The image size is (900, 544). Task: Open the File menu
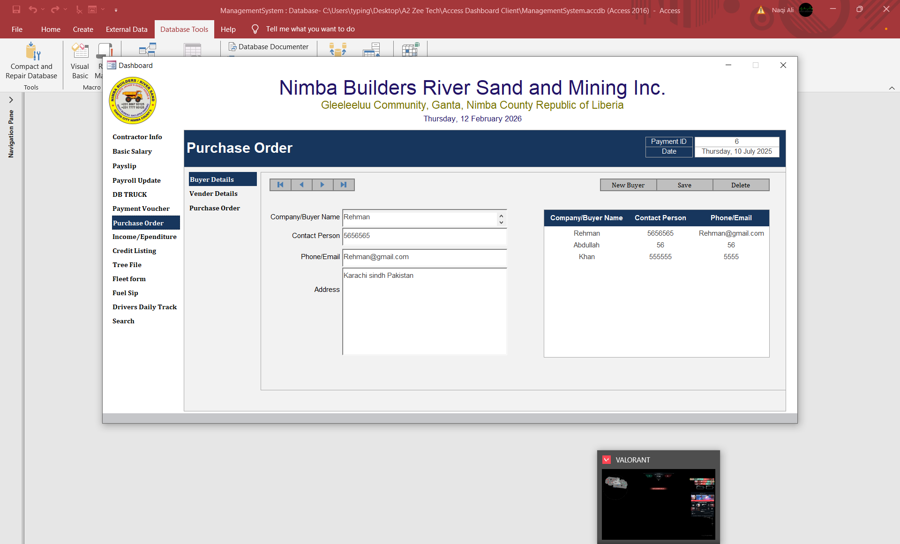(17, 29)
